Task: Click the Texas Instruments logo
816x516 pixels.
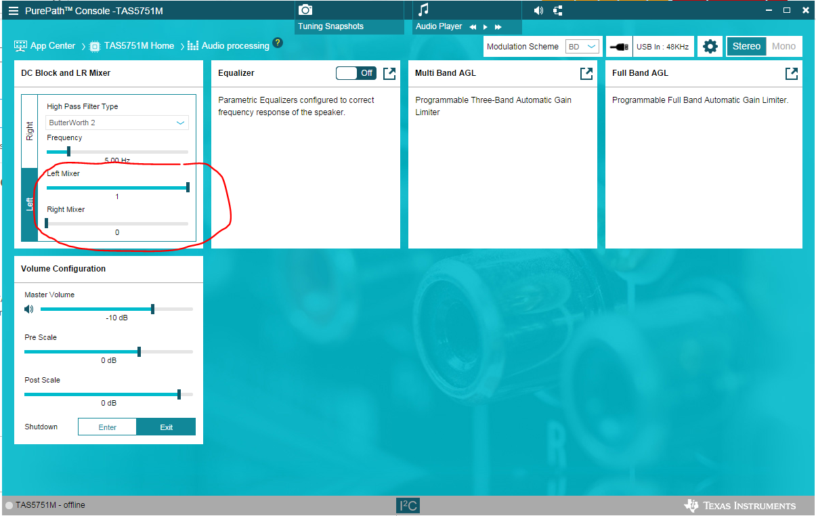Action: 740,506
